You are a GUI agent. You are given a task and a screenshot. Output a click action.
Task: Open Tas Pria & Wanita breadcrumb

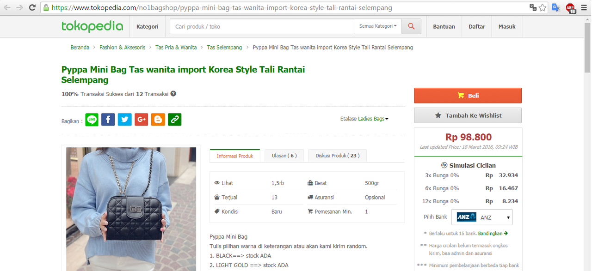pyautogui.click(x=176, y=48)
